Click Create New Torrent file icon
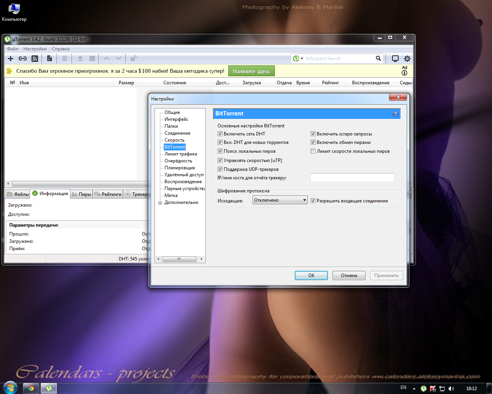This screenshot has width=492, height=394. click(50, 58)
